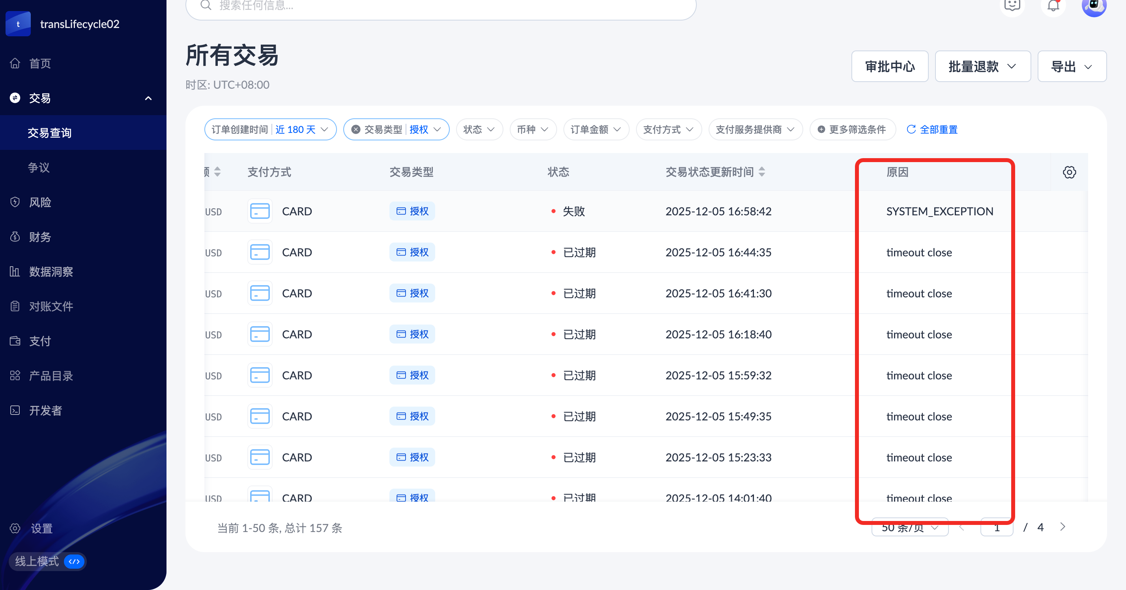Toggle the 线上模式 mode switch

pos(74,561)
